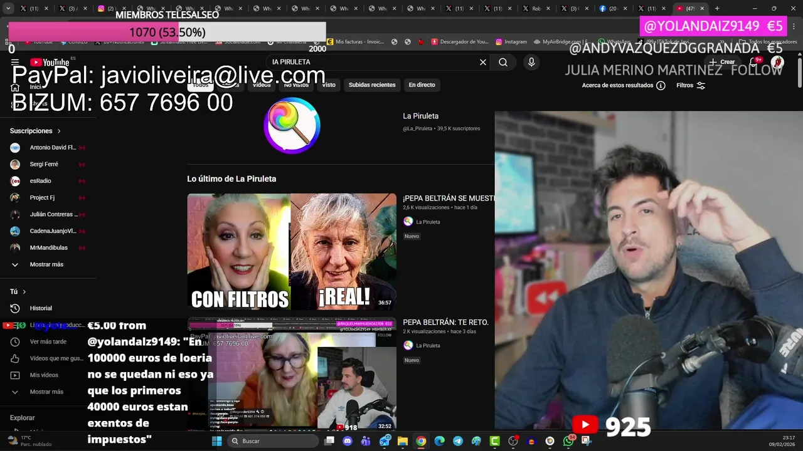Click the magnifier search button
This screenshot has height=451, width=803.
(x=503, y=62)
